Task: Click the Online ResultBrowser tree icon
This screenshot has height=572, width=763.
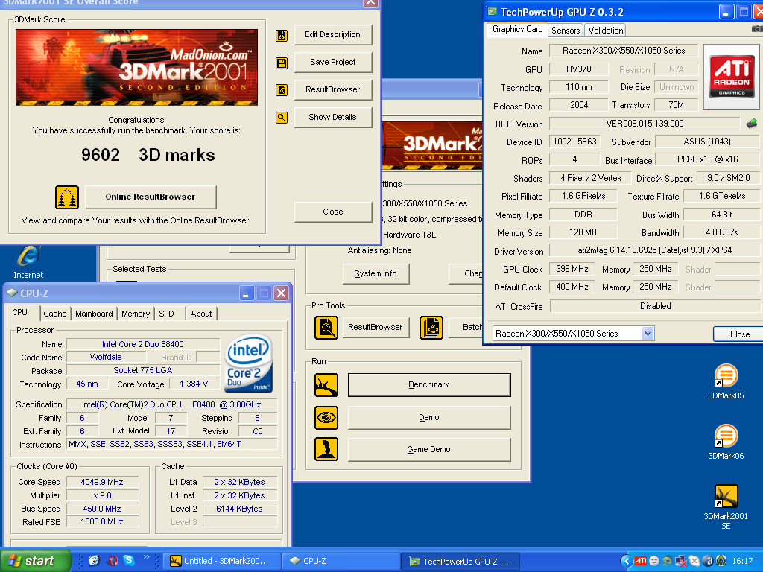Action: [67, 197]
